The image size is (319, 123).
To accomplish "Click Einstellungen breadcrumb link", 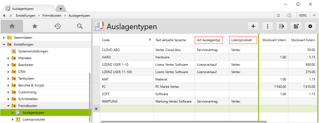I will 25,16.
